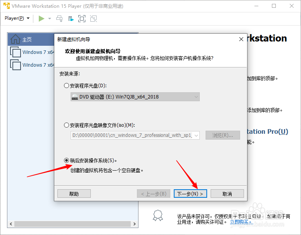Expand the ISO path dropdown arrow
Screen dimensions: 301x235
pyautogui.click(x=196, y=135)
